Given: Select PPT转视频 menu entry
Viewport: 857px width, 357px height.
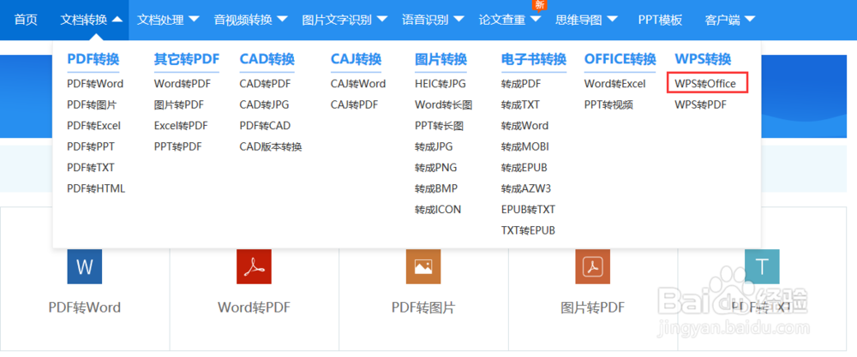Looking at the screenshot, I should click(x=608, y=104).
